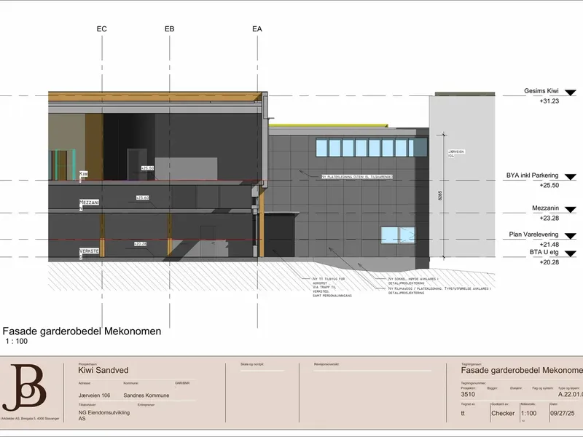Select grid axis label EB
Image resolution: width=583 pixels, height=437 pixels.
[x=170, y=29]
